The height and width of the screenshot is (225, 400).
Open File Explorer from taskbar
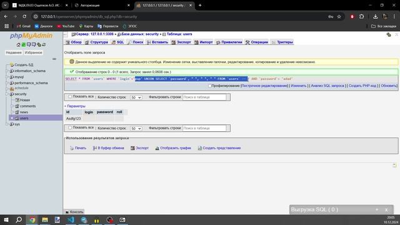point(45,219)
